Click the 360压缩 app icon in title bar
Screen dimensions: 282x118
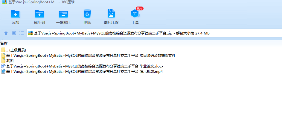tap(5, 2)
